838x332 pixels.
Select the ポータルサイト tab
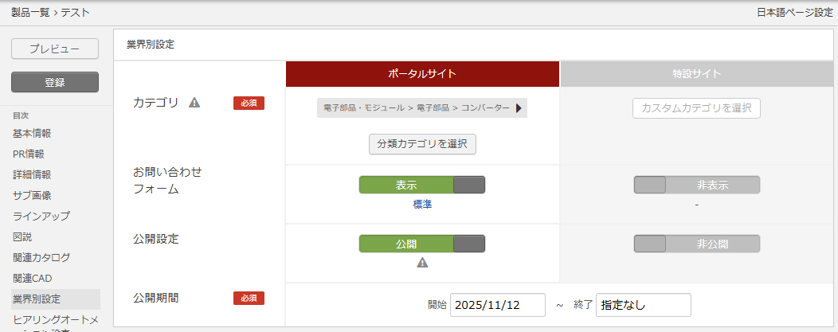point(422,74)
